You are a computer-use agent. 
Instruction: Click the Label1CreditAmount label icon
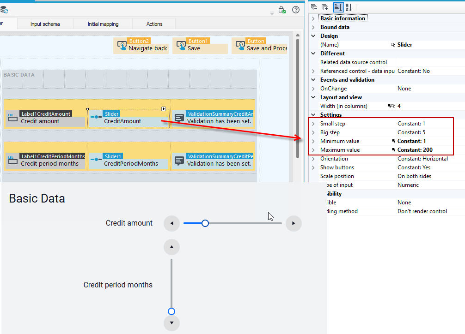13,117
